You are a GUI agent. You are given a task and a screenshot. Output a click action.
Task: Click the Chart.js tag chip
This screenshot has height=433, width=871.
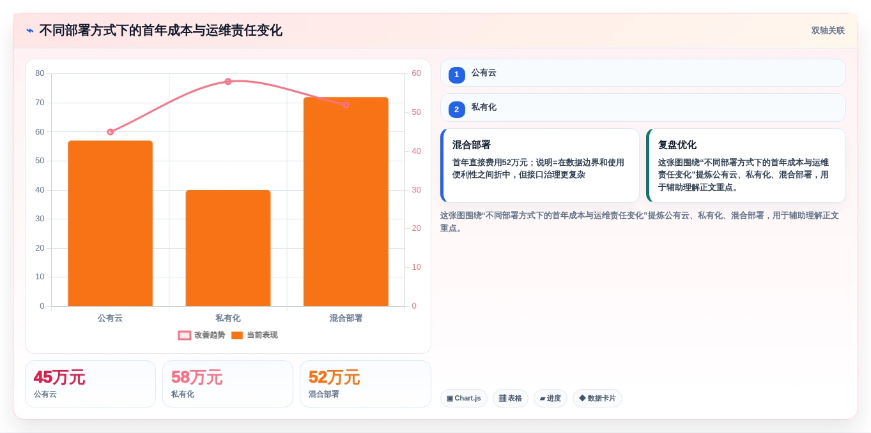[x=464, y=398]
